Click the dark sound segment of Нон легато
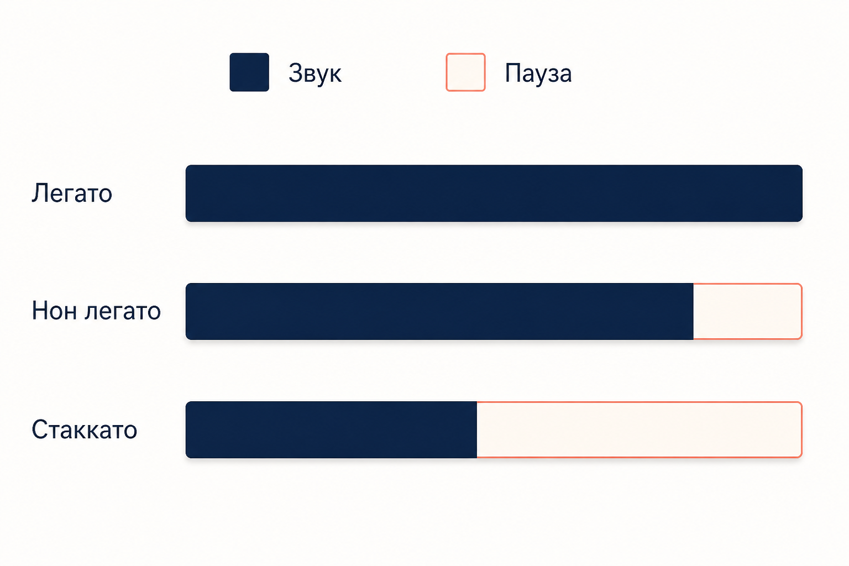The height and width of the screenshot is (566, 849). click(x=439, y=311)
